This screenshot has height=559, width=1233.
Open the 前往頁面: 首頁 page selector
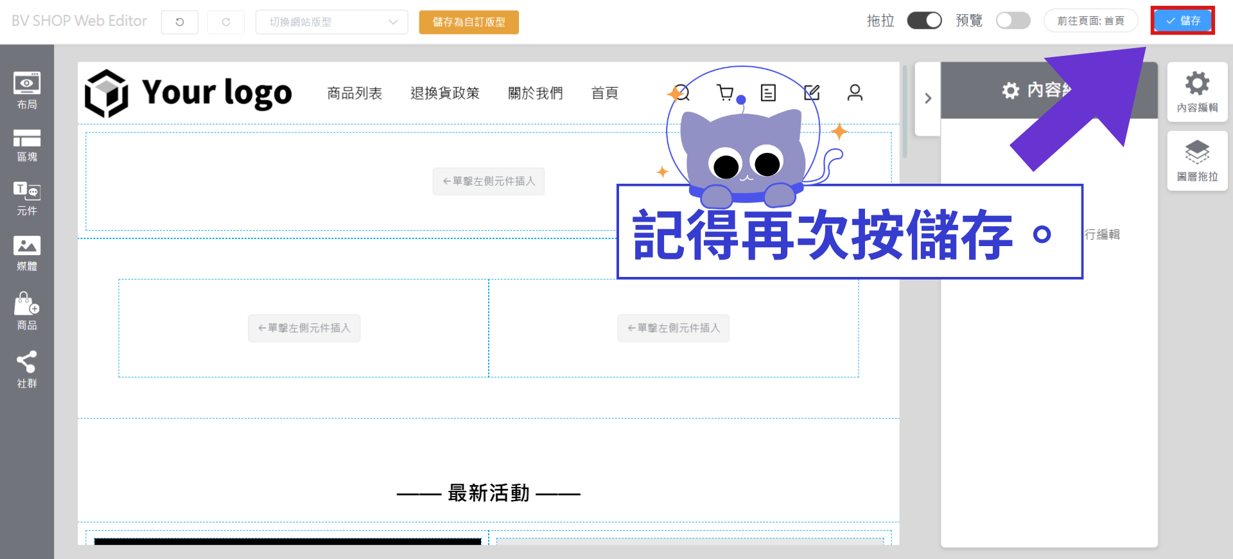1090,21
